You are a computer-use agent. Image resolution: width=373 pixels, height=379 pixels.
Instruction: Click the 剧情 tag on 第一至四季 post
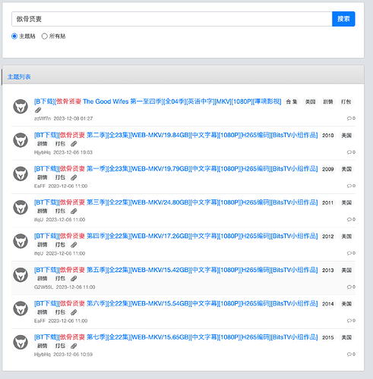pyautogui.click(x=328, y=102)
